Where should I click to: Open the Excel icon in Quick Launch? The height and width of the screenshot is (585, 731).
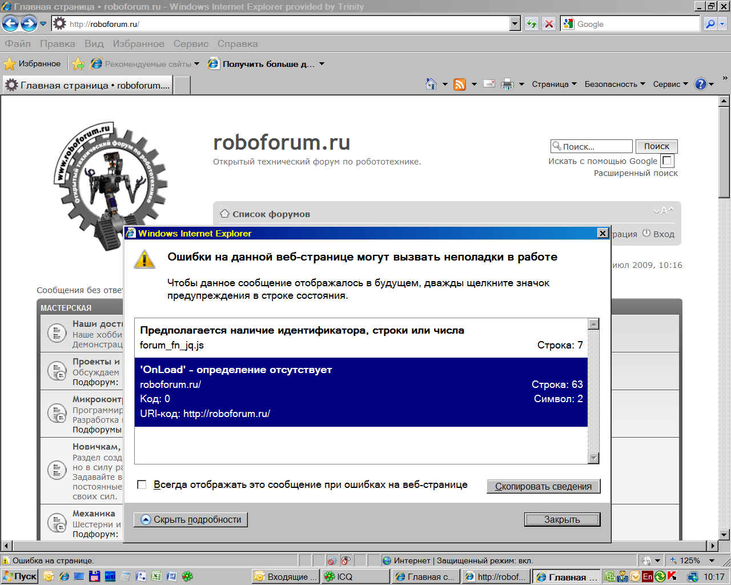156,576
